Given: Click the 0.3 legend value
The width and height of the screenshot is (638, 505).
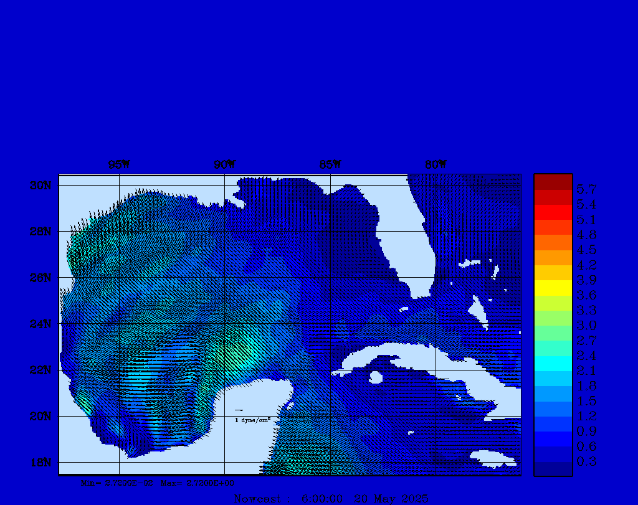Looking at the screenshot, I should 586,461.
